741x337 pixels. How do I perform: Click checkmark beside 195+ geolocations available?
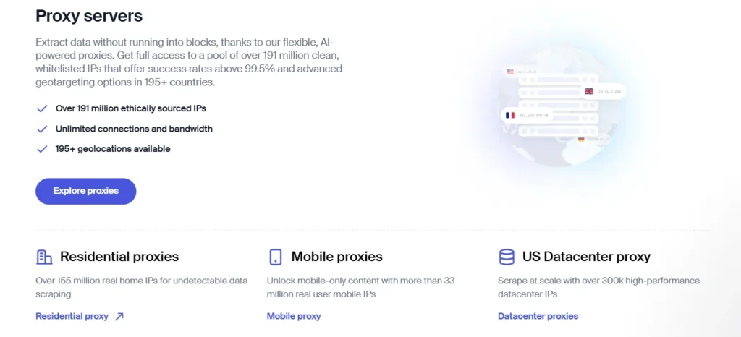tap(42, 149)
